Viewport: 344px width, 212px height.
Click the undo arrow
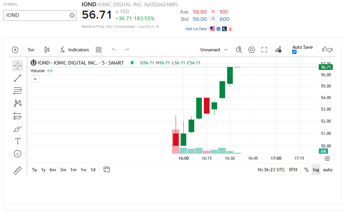[114, 50]
